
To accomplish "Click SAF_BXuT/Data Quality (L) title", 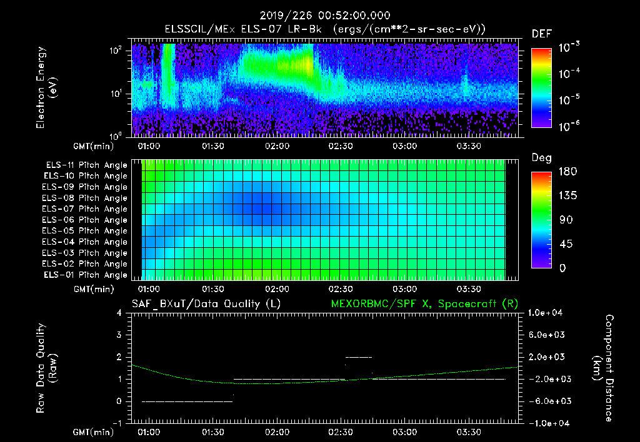I will click(x=206, y=304).
